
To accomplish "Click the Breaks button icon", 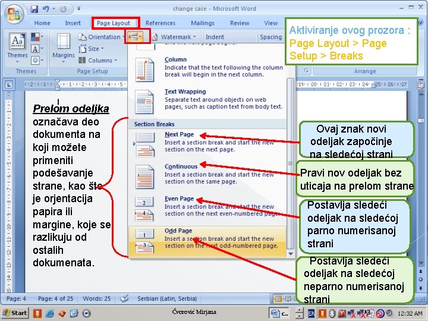I will click(136, 37).
